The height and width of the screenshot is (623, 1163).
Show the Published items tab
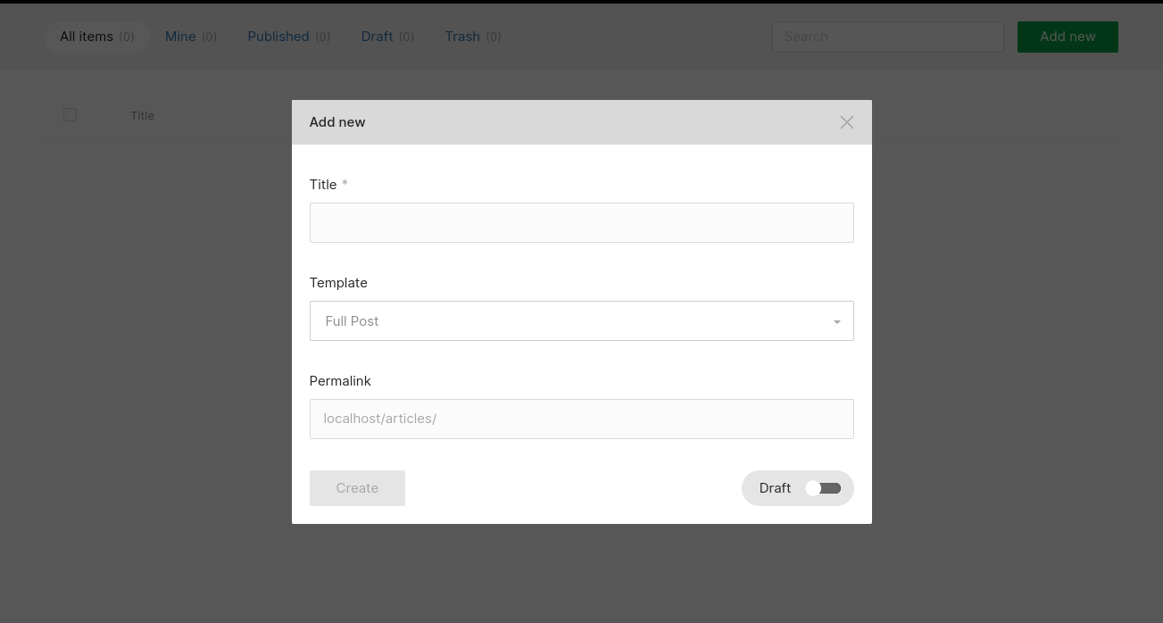tap(288, 37)
